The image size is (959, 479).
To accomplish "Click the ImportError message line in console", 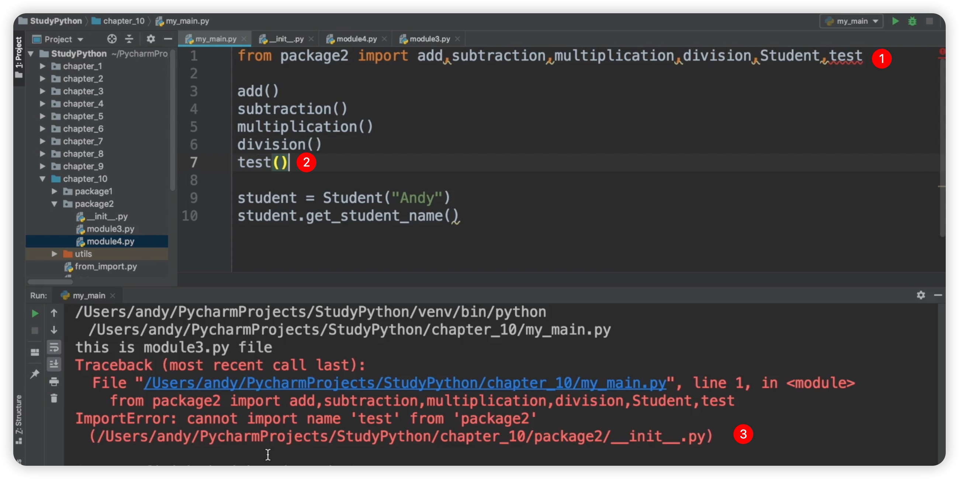I will point(306,419).
